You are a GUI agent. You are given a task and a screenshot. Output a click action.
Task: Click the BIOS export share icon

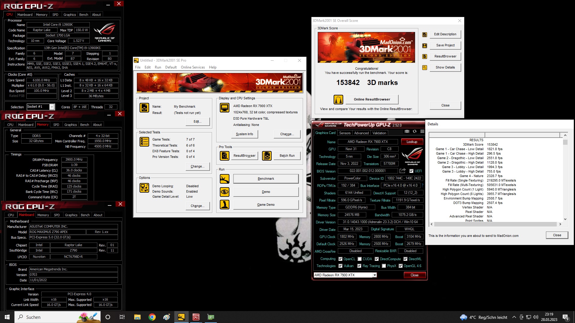tap(403, 171)
